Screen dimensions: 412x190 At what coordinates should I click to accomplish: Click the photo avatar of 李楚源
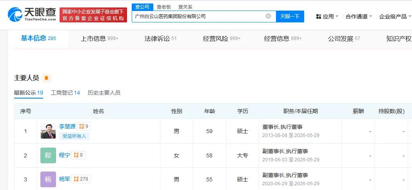pyautogui.click(x=48, y=131)
